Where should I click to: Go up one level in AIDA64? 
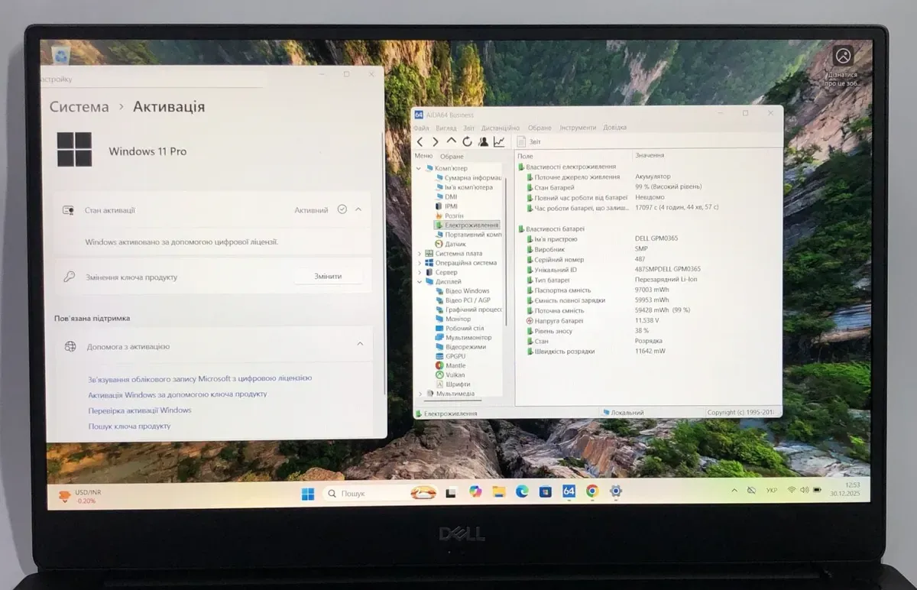(451, 141)
